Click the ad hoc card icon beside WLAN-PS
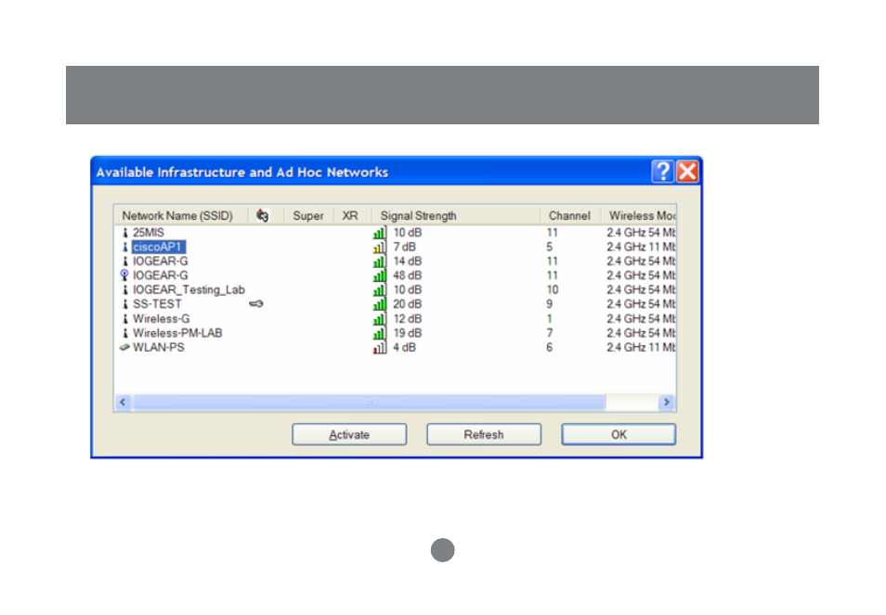 coord(124,348)
